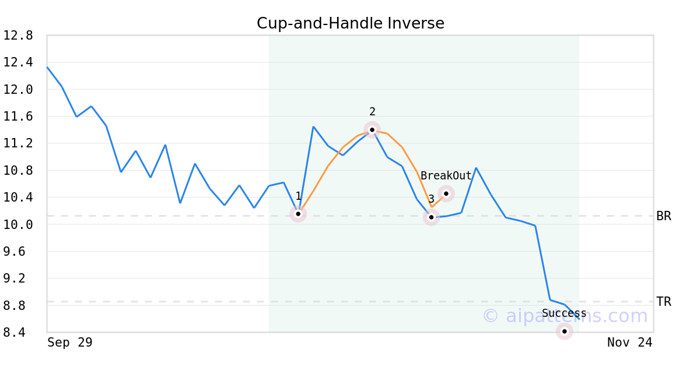
Task: Click the 10.8 y-axis label
Action: point(17,171)
